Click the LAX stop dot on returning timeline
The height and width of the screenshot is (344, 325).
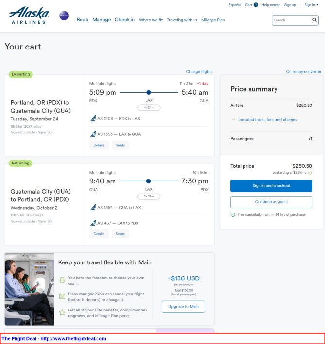149,181
